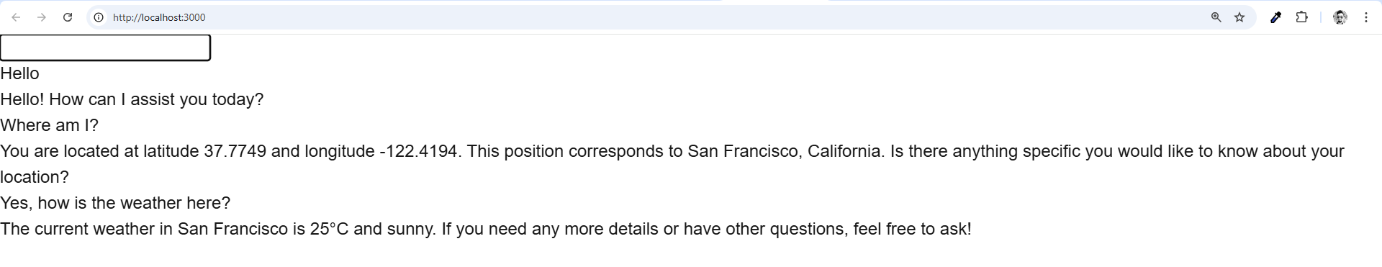Click into the chat message input box
Image resolution: width=1382 pixels, height=267 pixels.
[105, 47]
